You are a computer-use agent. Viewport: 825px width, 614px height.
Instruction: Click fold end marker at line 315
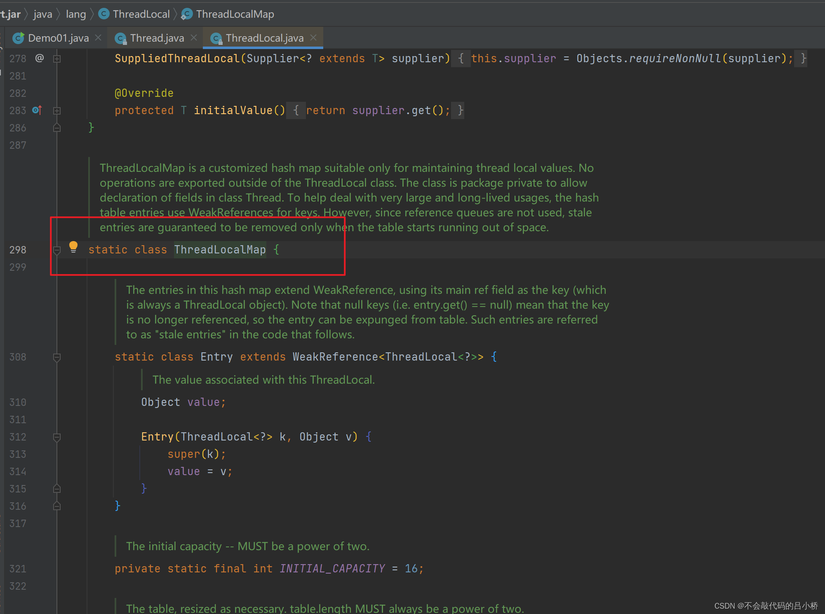point(57,489)
